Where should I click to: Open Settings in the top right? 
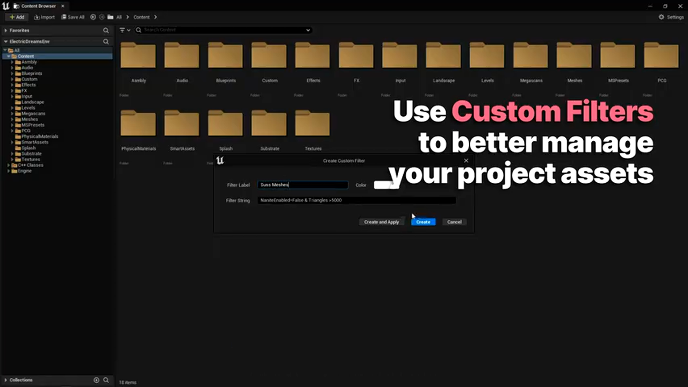tap(671, 17)
